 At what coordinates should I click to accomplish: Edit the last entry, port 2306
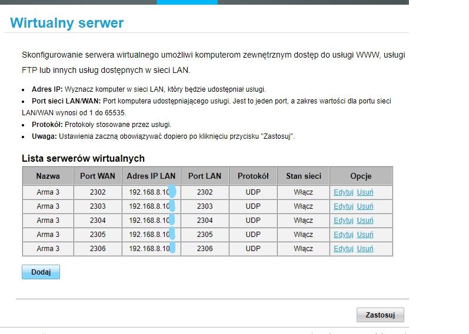[343, 249]
